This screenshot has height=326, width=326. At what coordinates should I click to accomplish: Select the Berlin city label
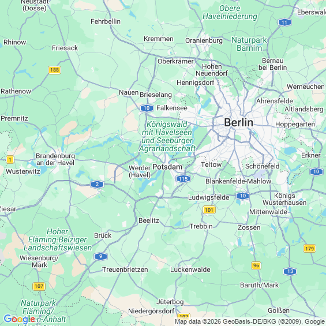pyautogui.click(x=239, y=122)
